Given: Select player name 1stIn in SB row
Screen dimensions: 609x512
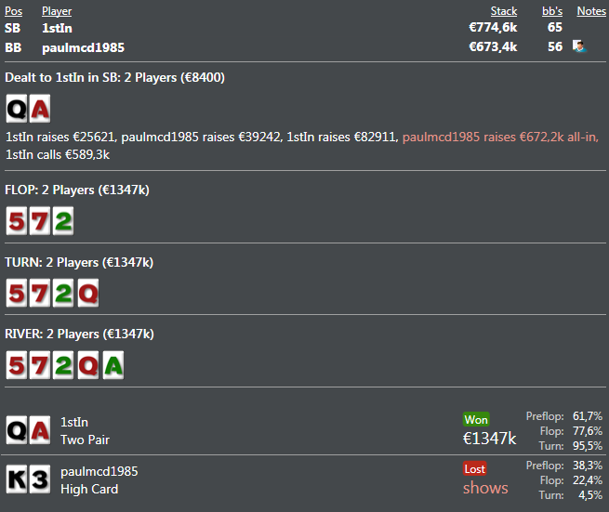Looking at the screenshot, I should pos(57,28).
